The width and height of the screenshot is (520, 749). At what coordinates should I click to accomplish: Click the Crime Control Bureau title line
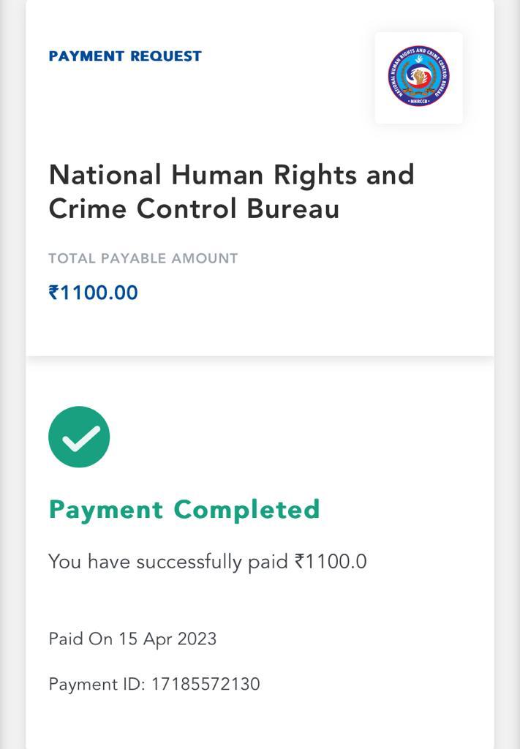coord(194,208)
